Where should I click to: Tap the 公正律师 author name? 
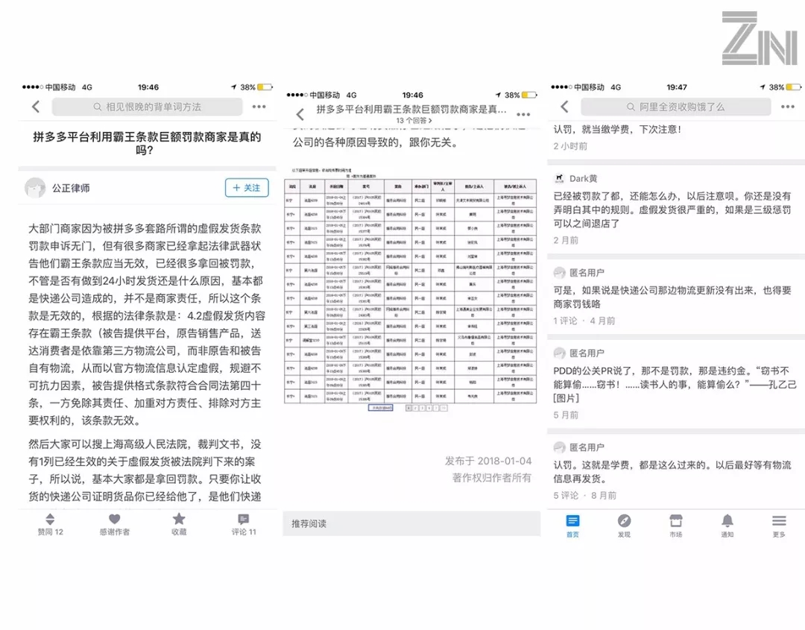click(x=71, y=189)
